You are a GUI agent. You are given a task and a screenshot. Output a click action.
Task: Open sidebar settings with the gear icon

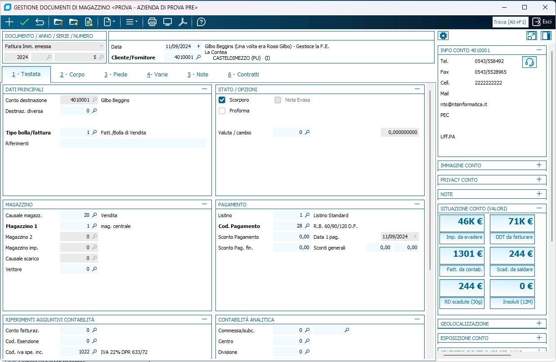click(x=443, y=36)
